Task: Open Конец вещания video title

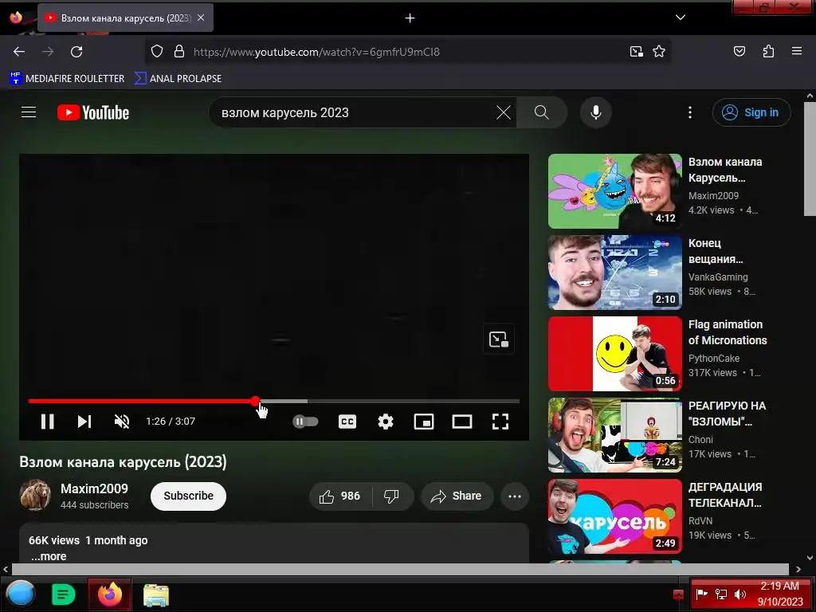Action: pos(716,251)
